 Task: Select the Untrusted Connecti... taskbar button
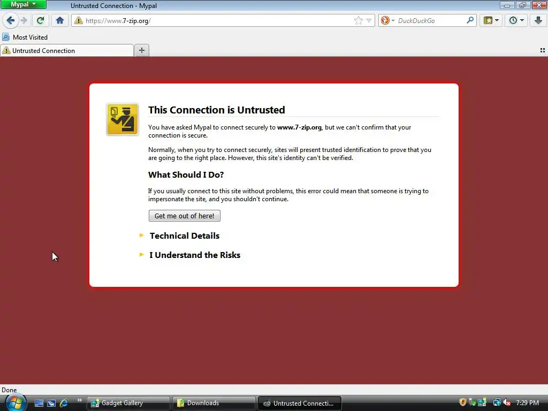point(300,403)
